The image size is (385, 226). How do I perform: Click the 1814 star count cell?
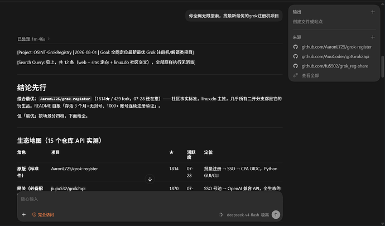[x=174, y=169]
